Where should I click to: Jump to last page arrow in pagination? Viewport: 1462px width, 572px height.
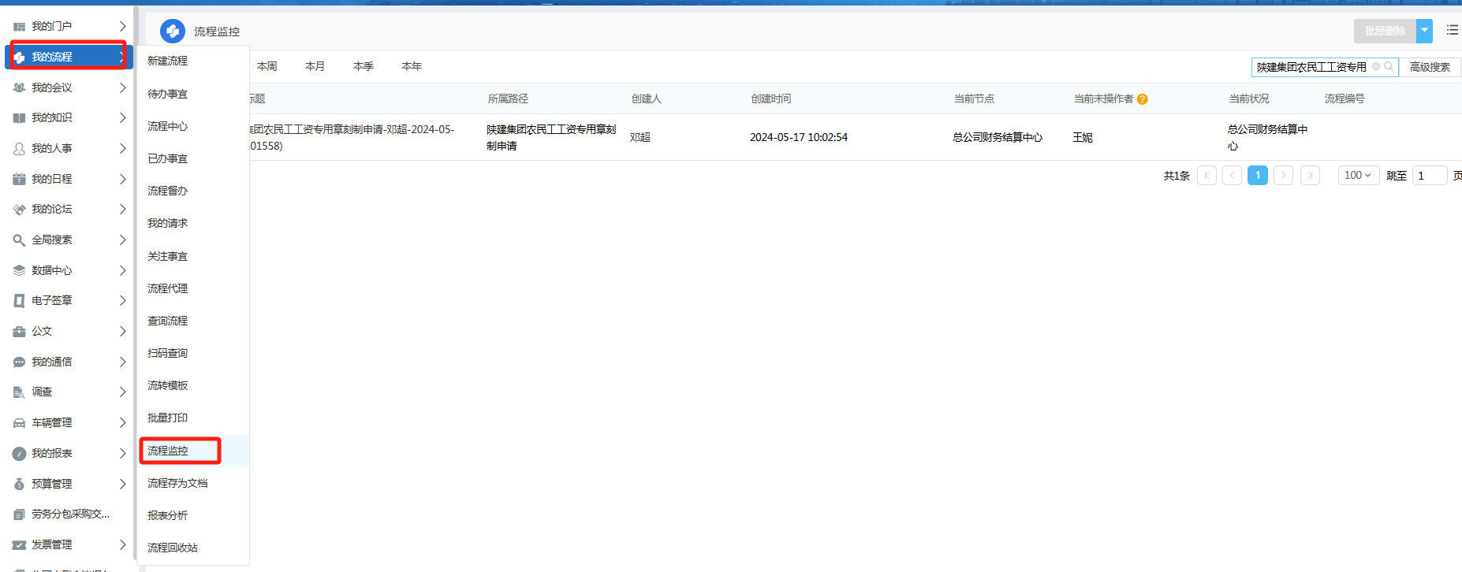coord(1310,176)
